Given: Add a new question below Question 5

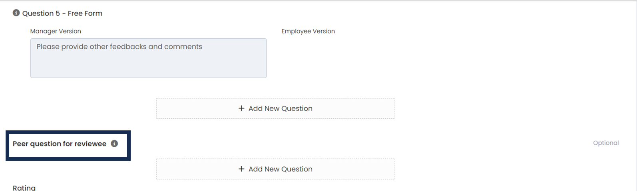Looking at the screenshot, I should [x=275, y=108].
